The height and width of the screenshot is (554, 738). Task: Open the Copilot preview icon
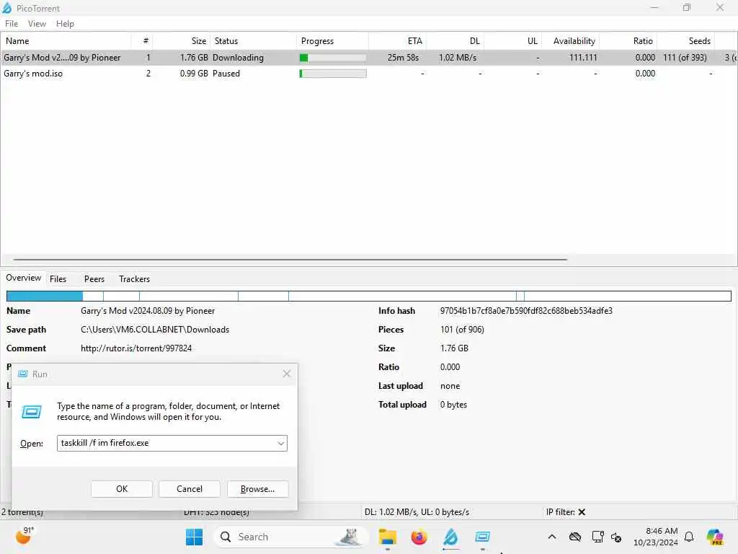tap(715, 537)
